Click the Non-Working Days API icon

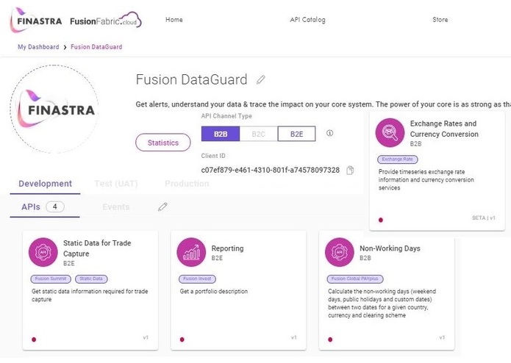click(340, 252)
